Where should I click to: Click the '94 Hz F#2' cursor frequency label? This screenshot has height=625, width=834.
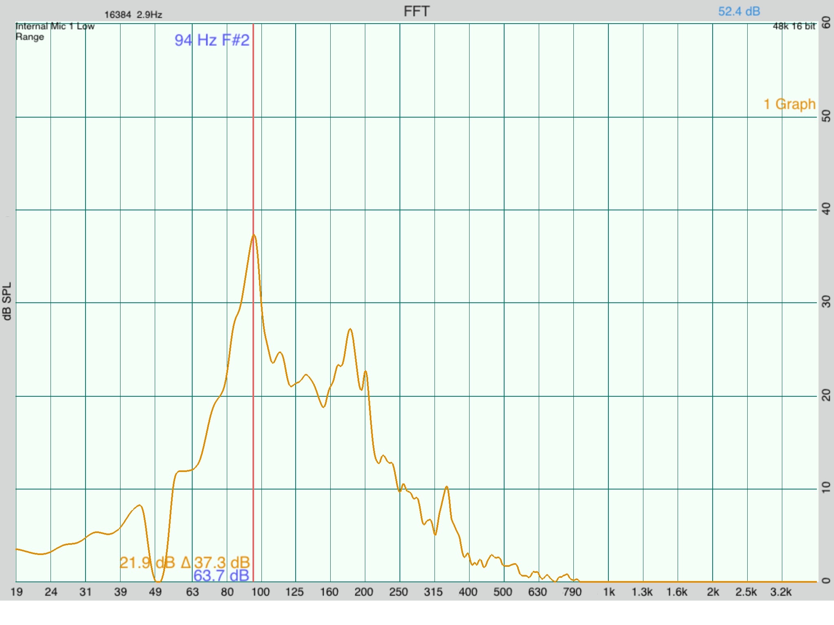click(x=212, y=40)
